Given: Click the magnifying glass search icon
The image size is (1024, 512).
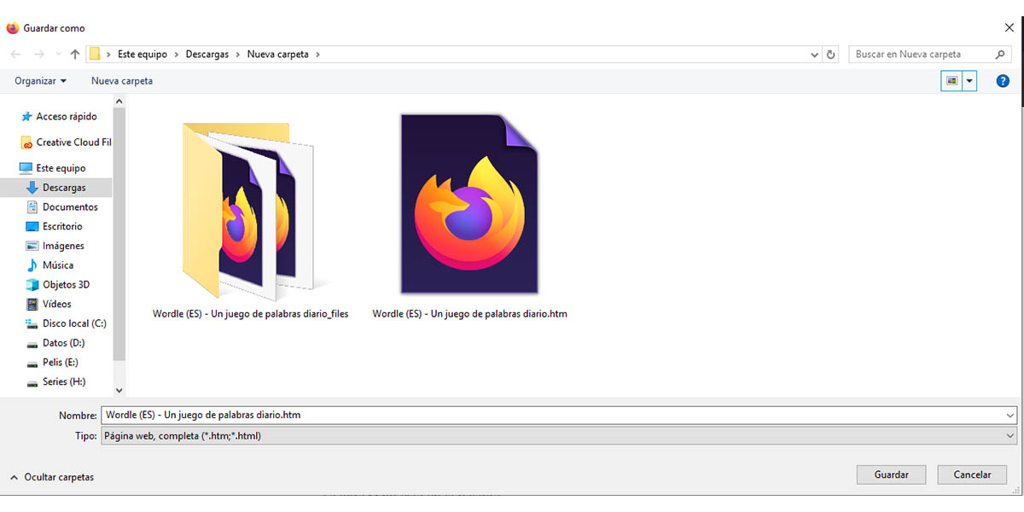Looking at the screenshot, I should pos(1002,54).
